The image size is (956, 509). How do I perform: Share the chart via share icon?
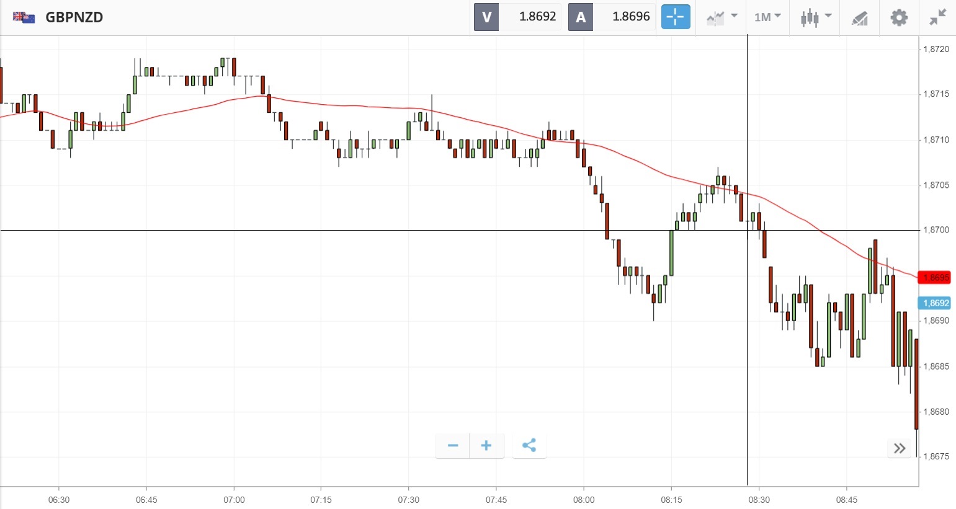click(x=529, y=445)
